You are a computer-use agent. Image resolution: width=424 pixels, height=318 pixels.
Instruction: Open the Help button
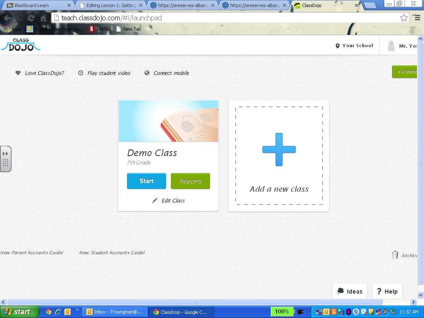click(x=387, y=291)
